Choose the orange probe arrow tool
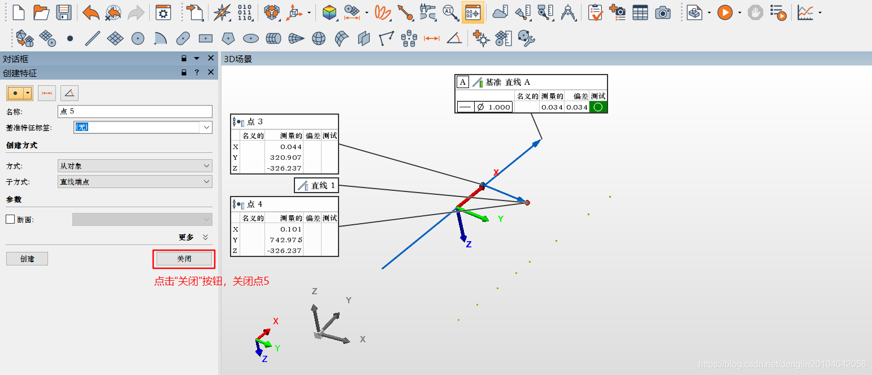The width and height of the screenshot is (872, 375). (405, 12)
